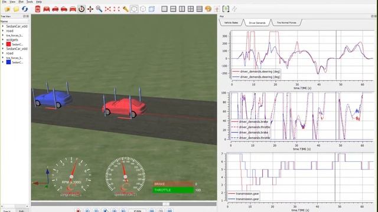
Task: Click the blue color swatch in tree
Action: pyautogui.click(x=9, y=62)
